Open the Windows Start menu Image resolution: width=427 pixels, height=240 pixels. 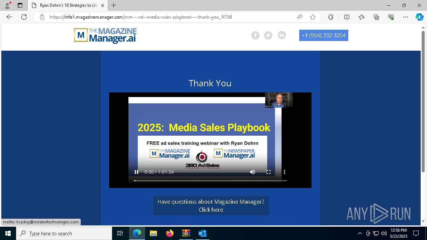(x=8, y=233)
